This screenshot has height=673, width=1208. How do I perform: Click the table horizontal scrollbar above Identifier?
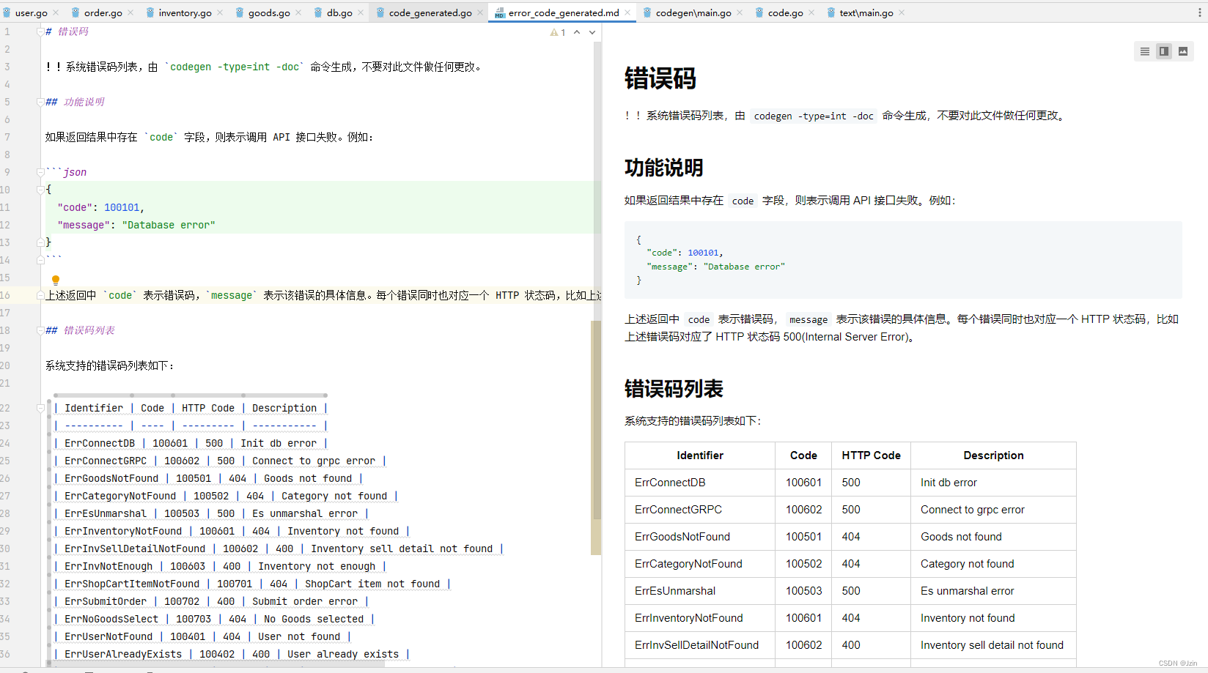pyautogui.click(x=191, y=395)
